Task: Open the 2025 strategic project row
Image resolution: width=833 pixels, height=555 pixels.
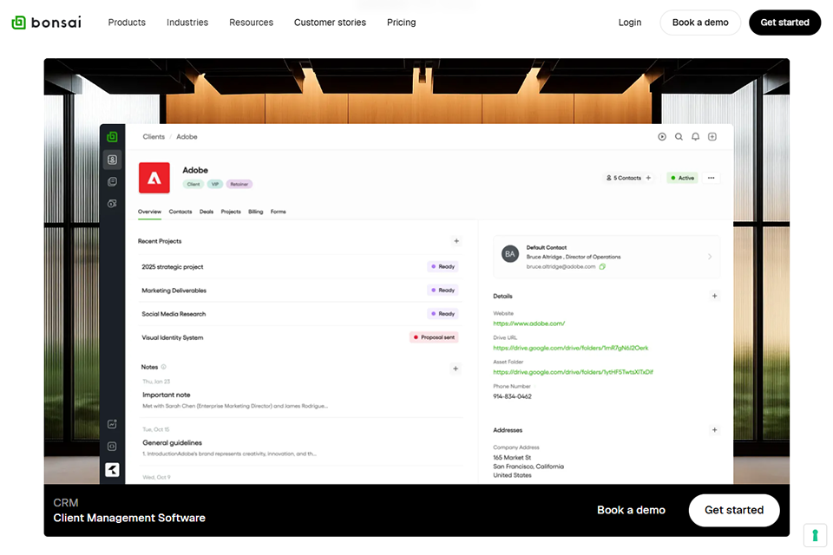Action: [299, 266]
